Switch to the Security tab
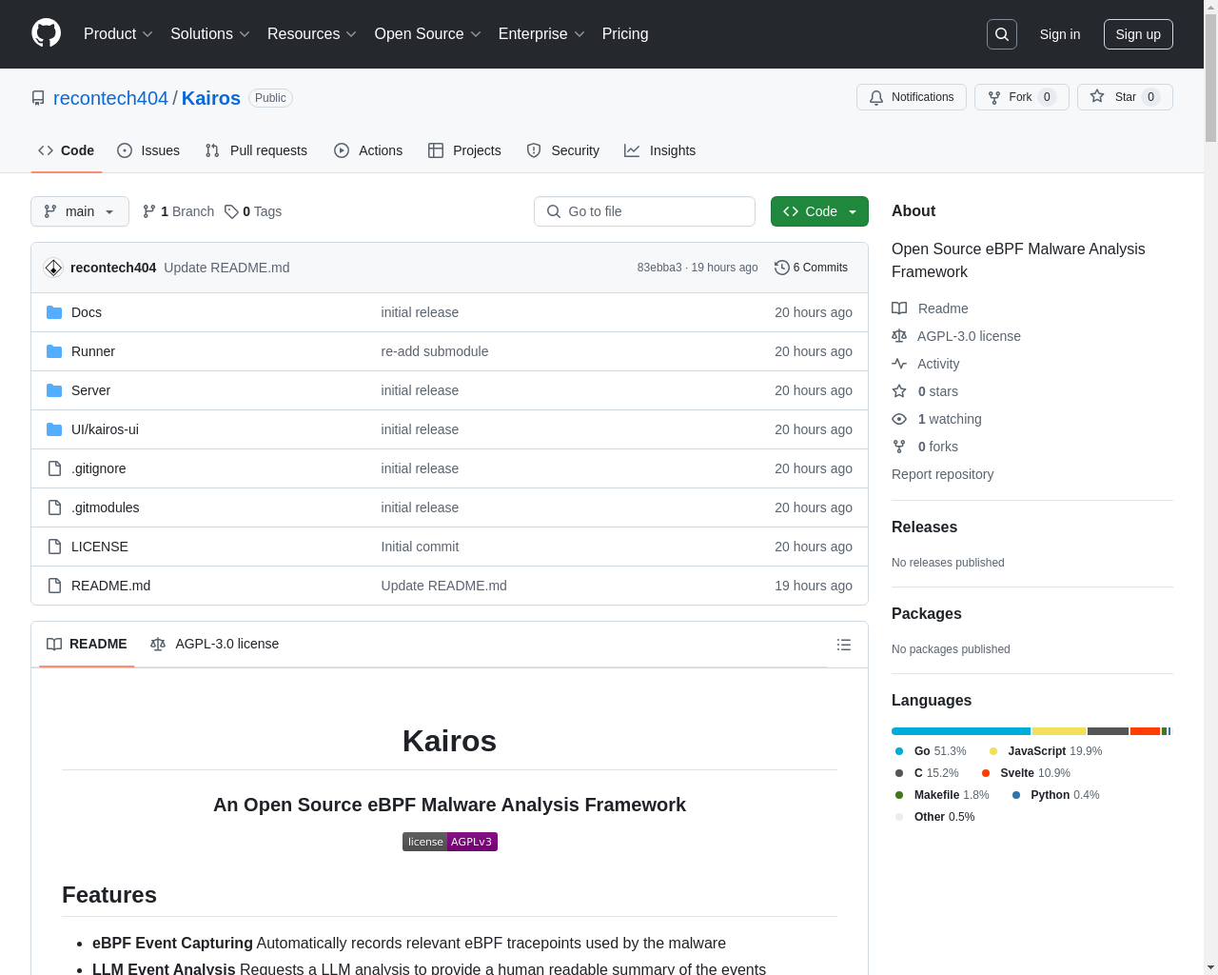This screenshot has height=975, width=1218. (x=563, y=150)
